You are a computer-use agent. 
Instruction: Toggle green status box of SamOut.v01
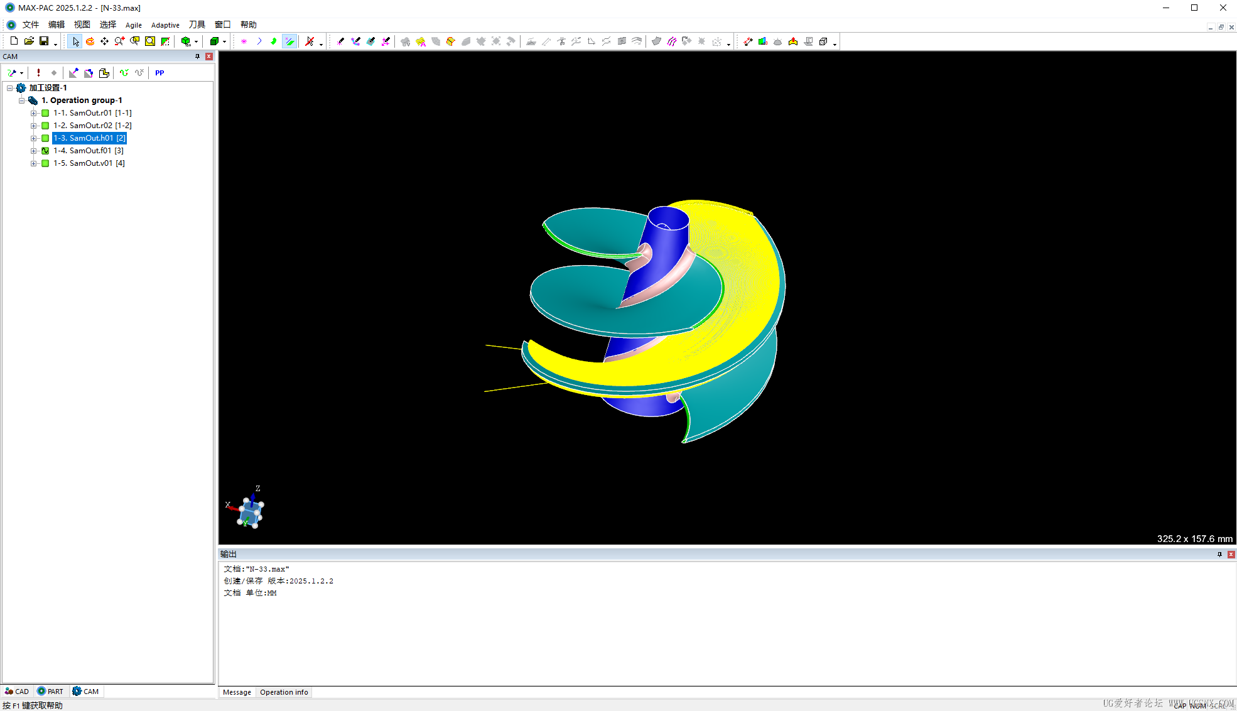pos(45,163)
